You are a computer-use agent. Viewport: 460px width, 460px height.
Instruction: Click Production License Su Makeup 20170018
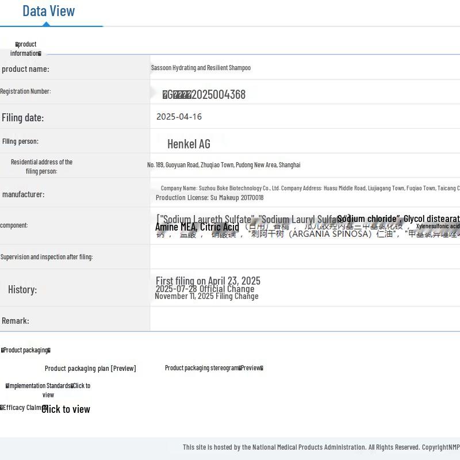[209, 198]
